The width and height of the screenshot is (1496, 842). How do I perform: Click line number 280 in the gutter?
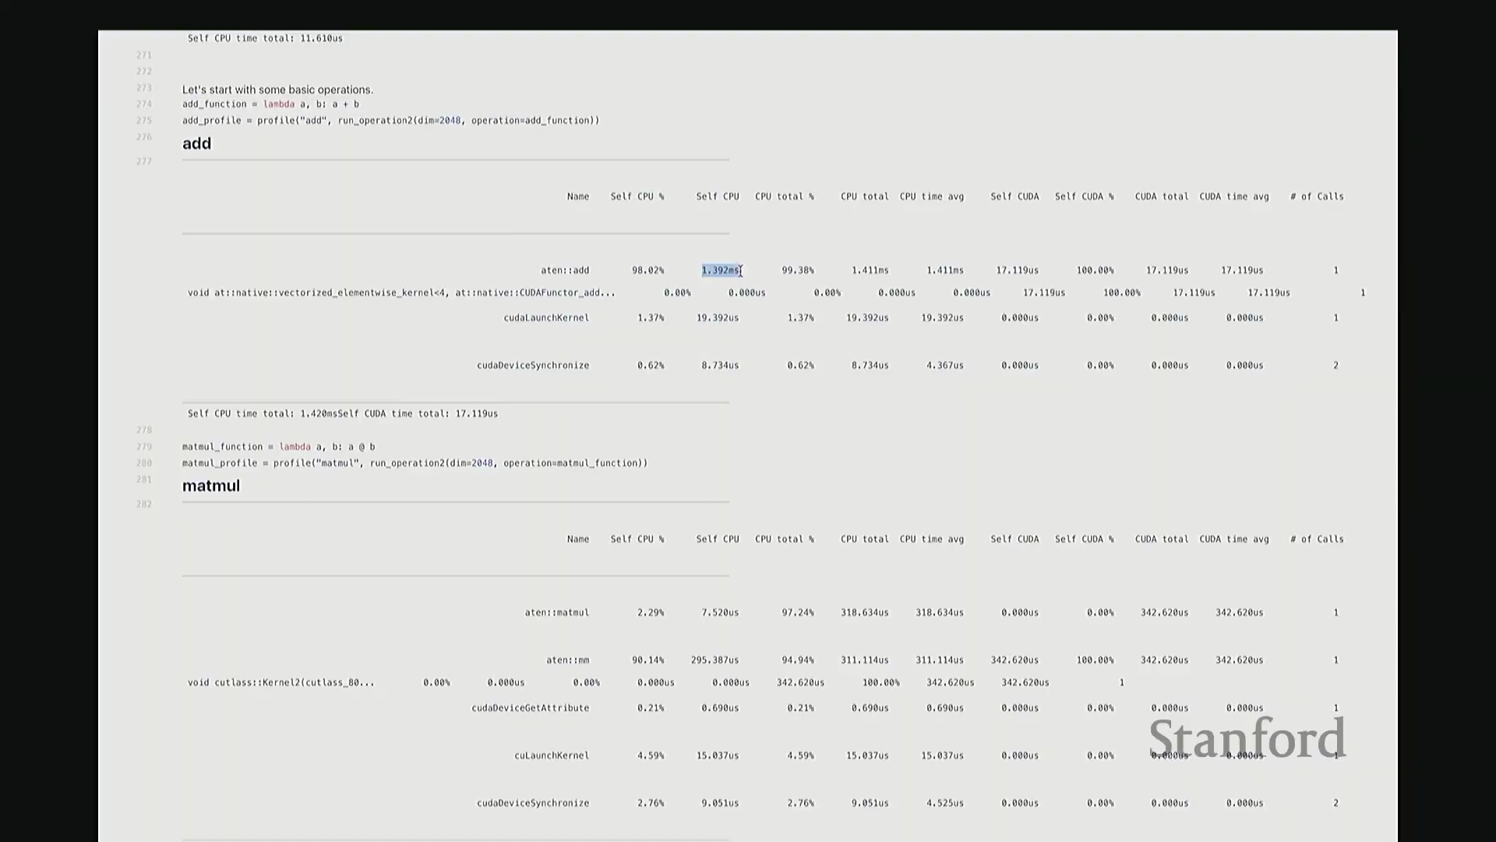pos(144,463)
